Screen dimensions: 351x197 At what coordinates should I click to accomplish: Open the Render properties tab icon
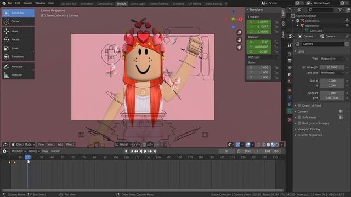(x=290, y=54)
